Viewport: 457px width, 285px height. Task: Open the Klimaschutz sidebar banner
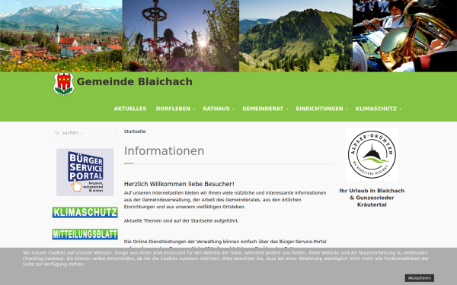click(x=85, y=212)
